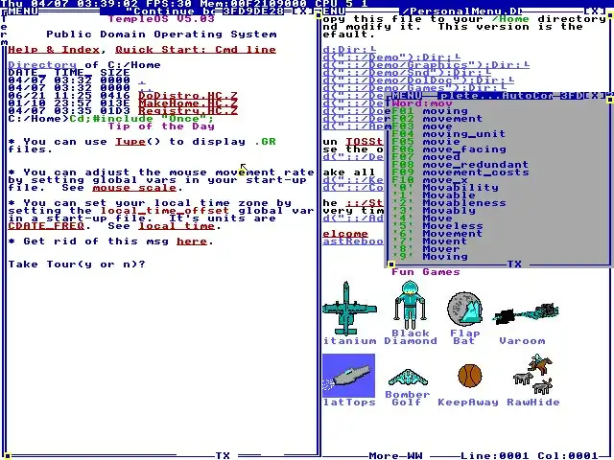Image resolution: width=614 pixels, height=460 pixels.
Task: Open Registry.HC.Z file link
Action: (188, 111)
